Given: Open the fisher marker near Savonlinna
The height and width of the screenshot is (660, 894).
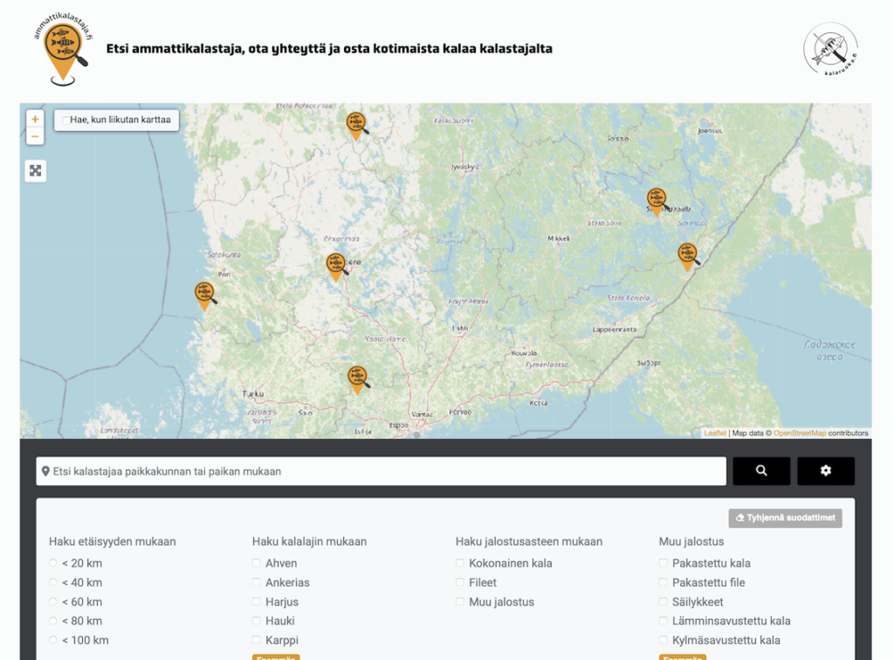Looking at the screenshot, I should (657, 201).
